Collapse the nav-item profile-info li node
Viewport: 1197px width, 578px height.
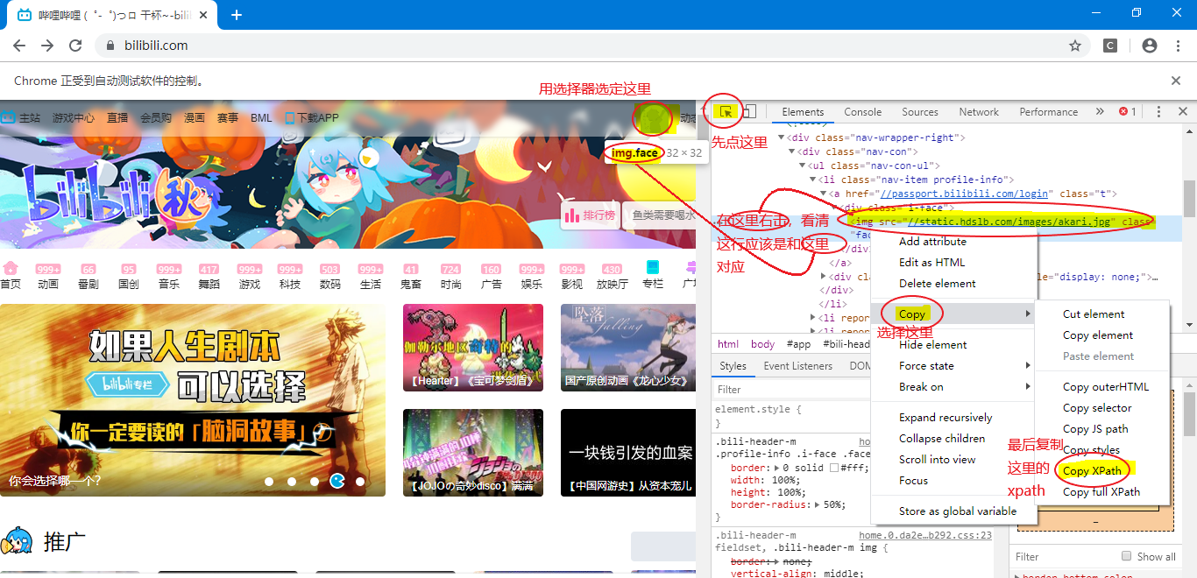[x=812, y=180]
